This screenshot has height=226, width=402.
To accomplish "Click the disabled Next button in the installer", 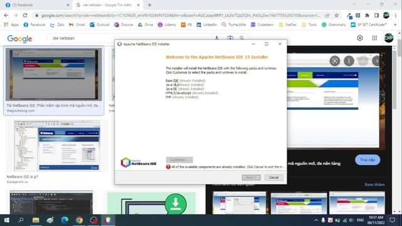I will point(251,177).
